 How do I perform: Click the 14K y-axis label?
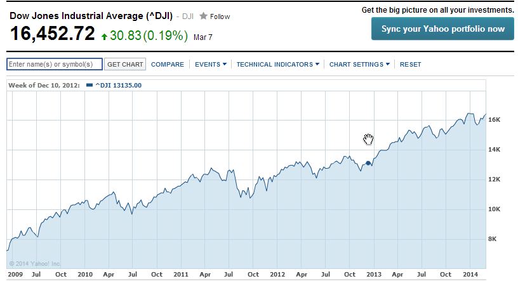(495, 150)
